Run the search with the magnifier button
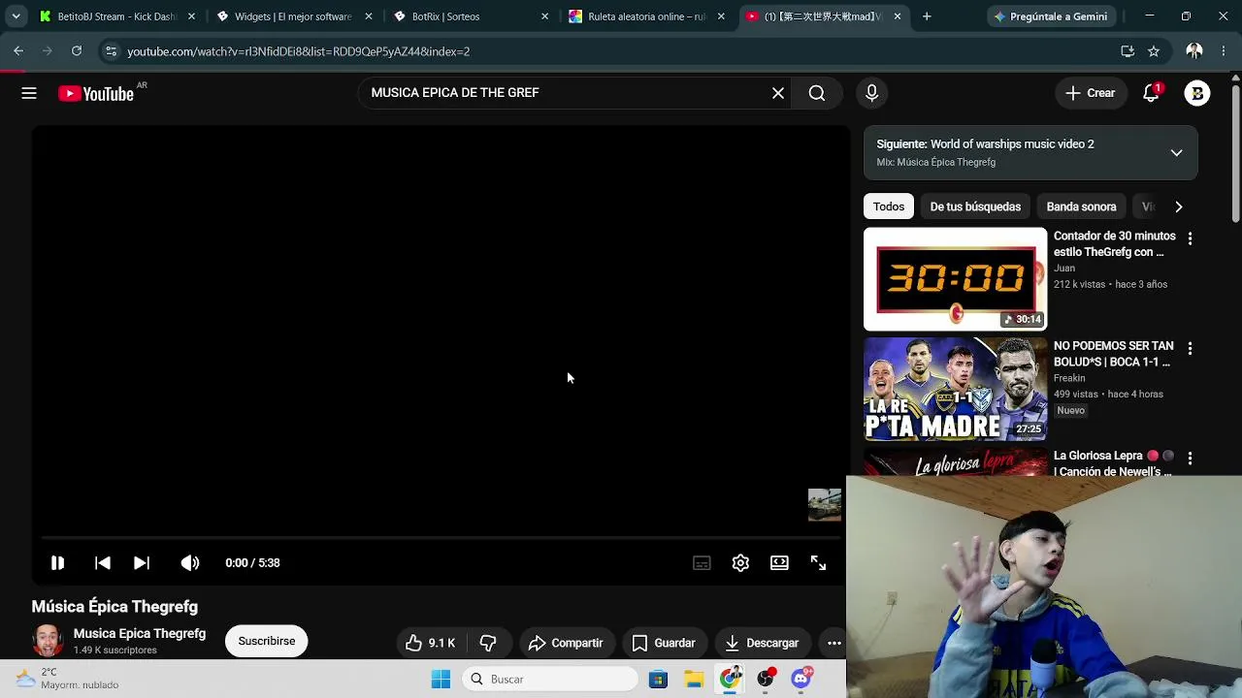The width and height of the screenshot is (1242, 698). click(817, 93)
